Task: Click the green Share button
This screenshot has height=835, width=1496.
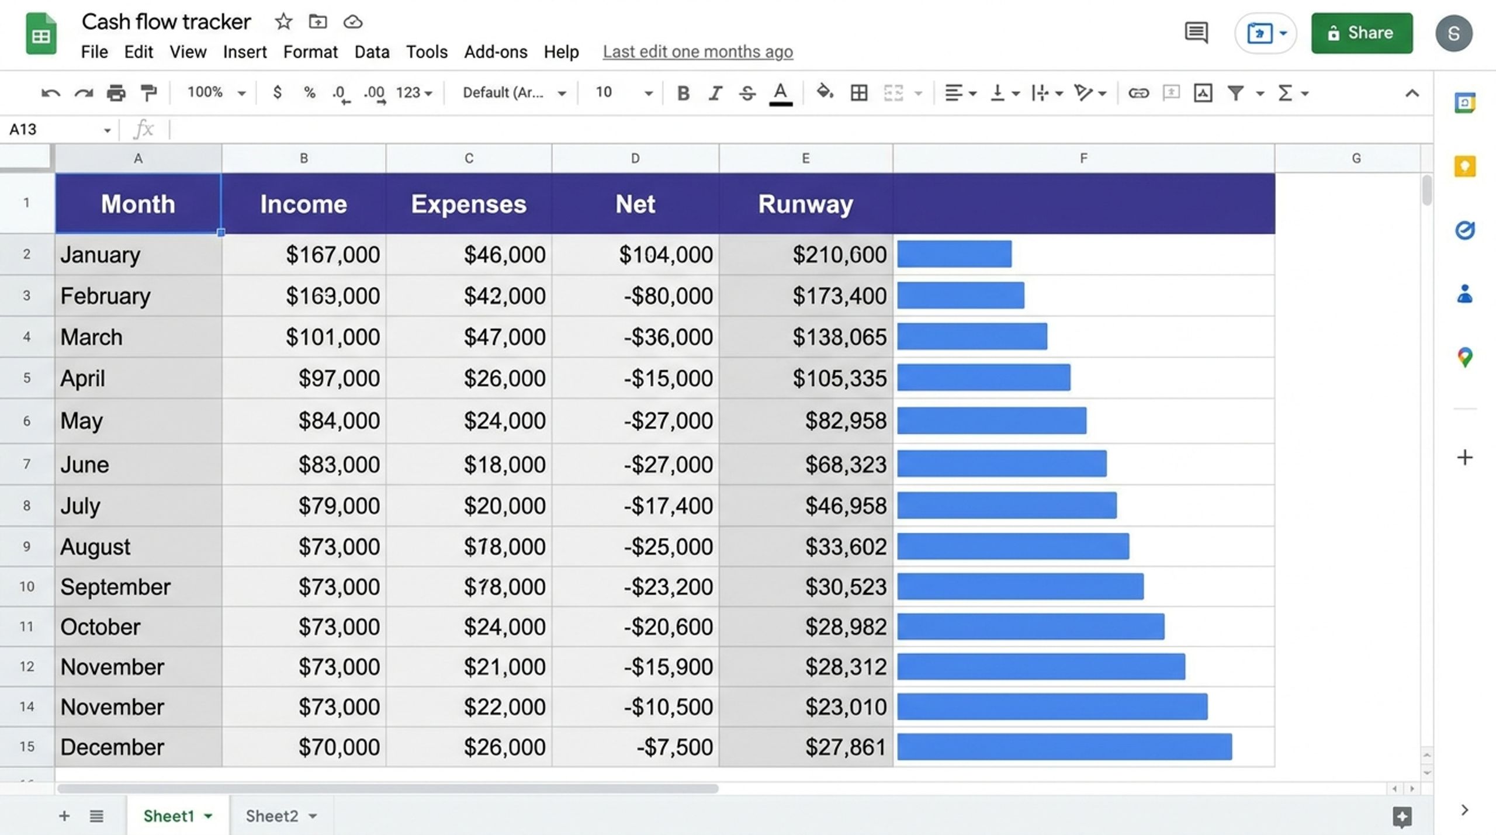Action: [x=1362, y=33]
